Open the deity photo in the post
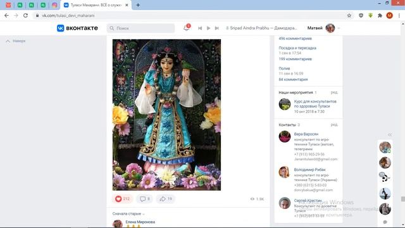The image size is (405, 228). [x=166, y=115]
